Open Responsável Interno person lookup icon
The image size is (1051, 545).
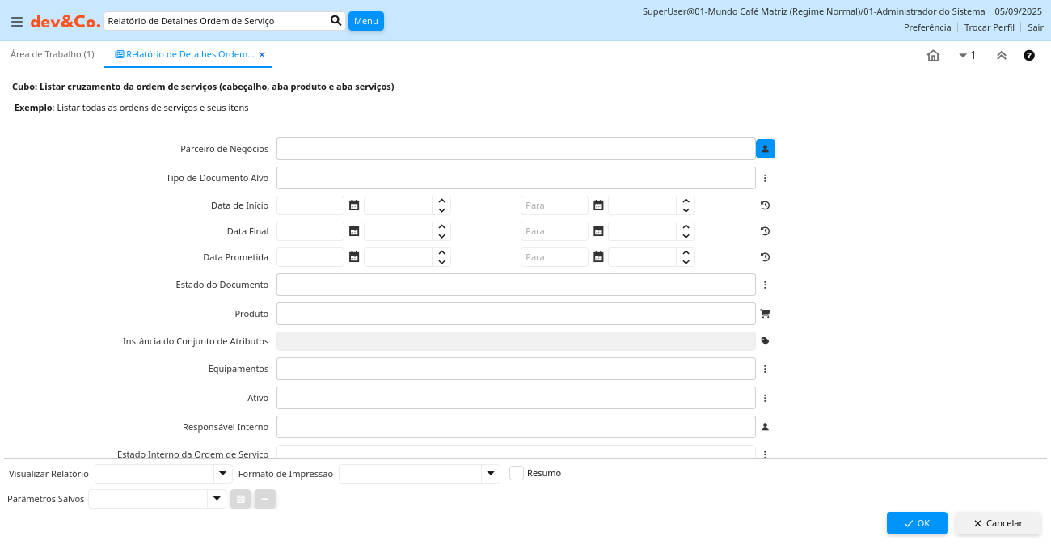[765, 427]
